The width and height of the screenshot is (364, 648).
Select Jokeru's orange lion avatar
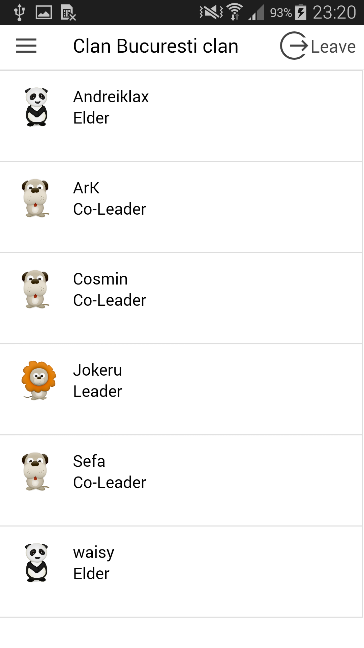(39, 380)
